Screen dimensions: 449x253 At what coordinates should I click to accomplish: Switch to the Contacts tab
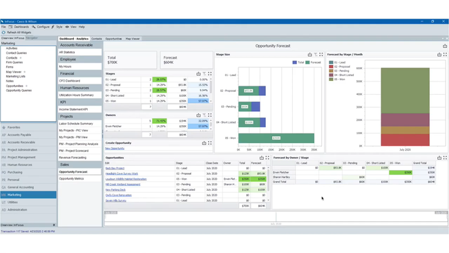coord(97,39)
